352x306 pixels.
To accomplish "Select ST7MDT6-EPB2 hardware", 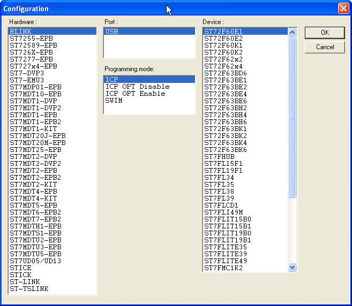I will pos(53,212).
